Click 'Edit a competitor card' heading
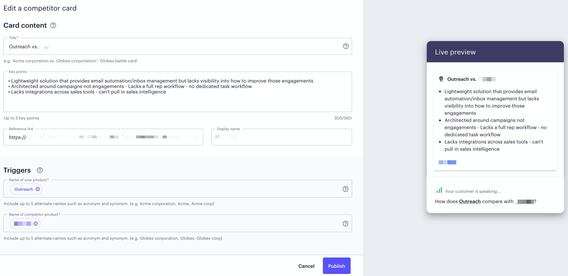Screen dimensions: 568x276 pos(40,8)
